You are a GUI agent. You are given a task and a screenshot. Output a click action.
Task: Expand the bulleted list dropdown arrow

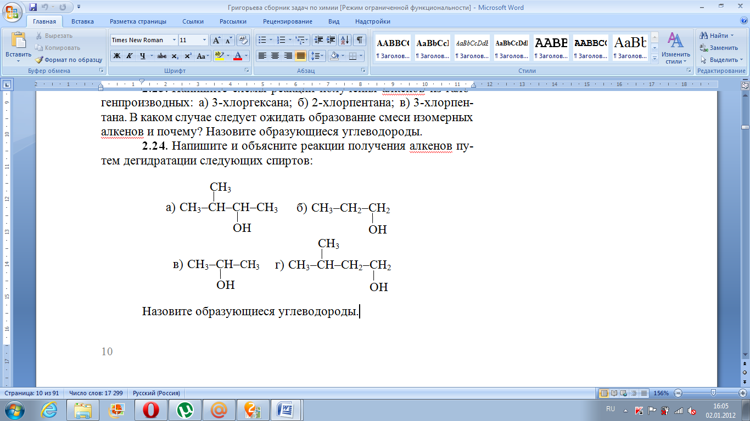click(x=271, y=40)
